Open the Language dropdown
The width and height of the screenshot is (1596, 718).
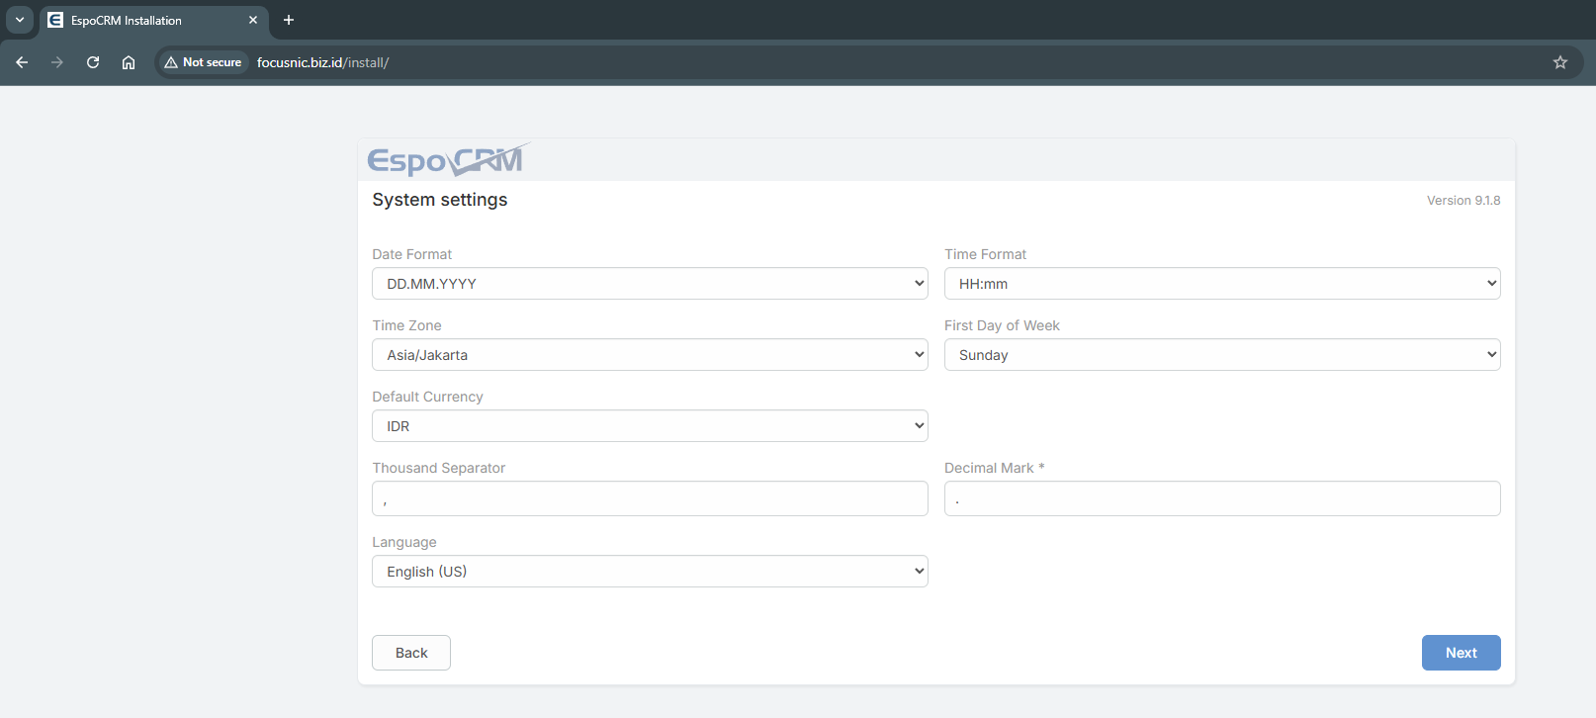[x=650, y=572]
